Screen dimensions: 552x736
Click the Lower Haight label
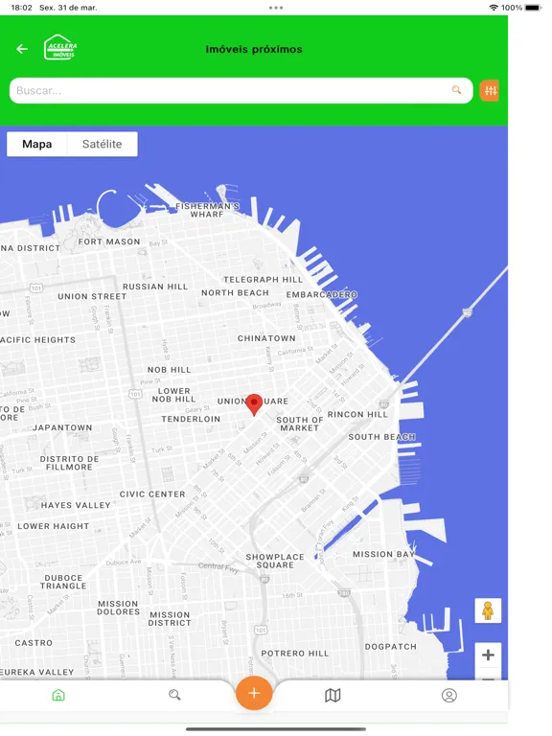[x=53, y=526]
